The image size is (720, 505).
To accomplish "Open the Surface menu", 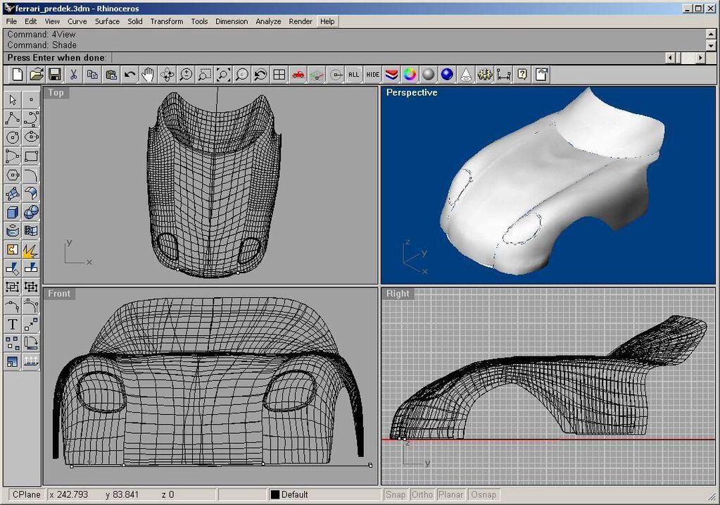I will pos(107,21).
